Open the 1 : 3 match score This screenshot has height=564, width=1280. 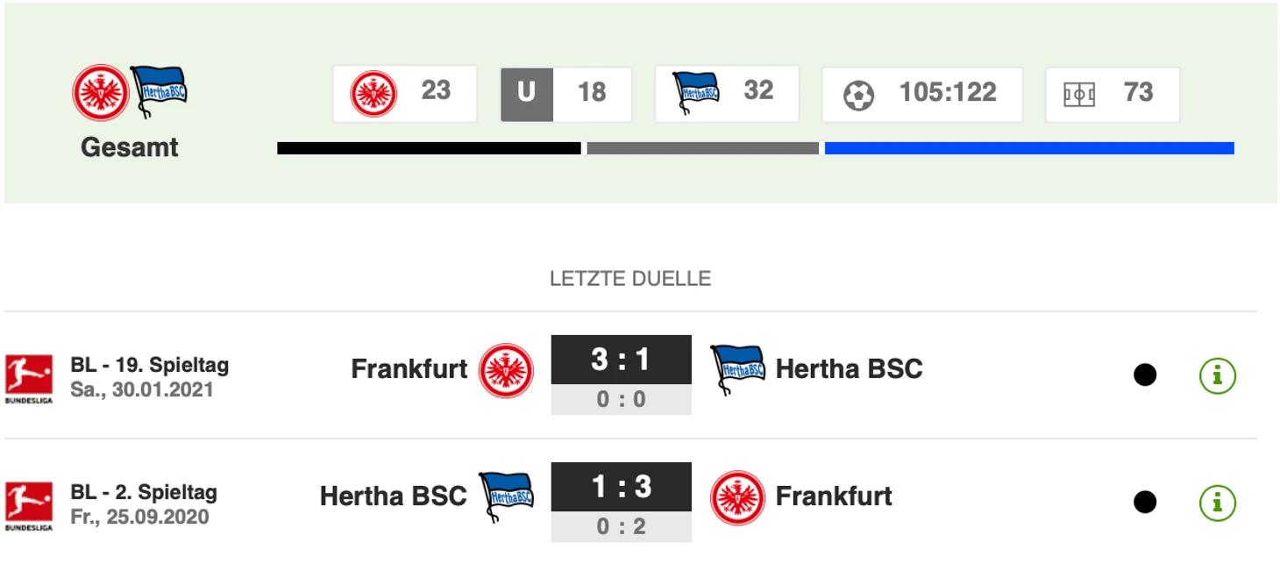(x=621, y=487)
